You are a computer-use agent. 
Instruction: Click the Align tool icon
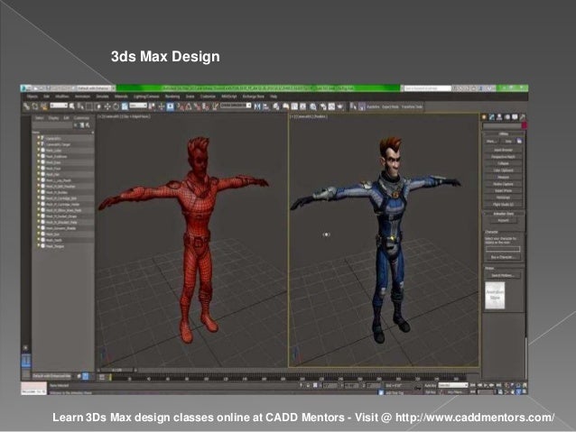click(x=265, y=106)
